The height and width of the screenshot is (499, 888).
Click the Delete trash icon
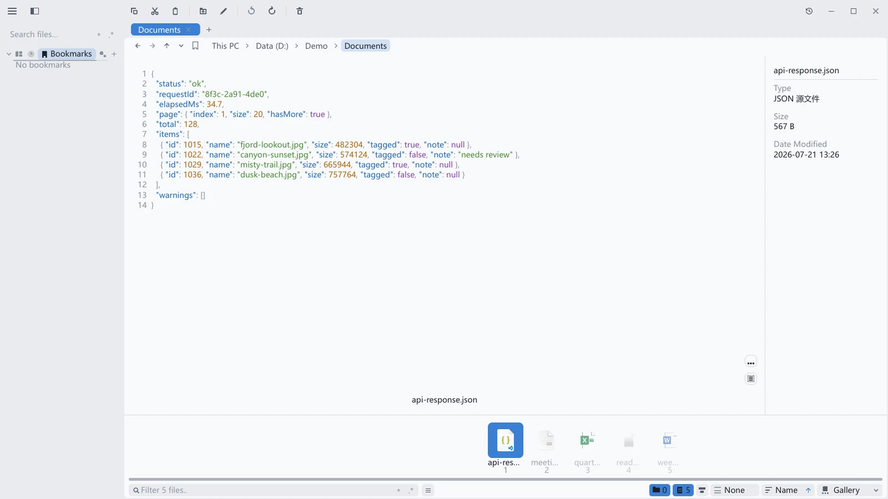(300, 11)
